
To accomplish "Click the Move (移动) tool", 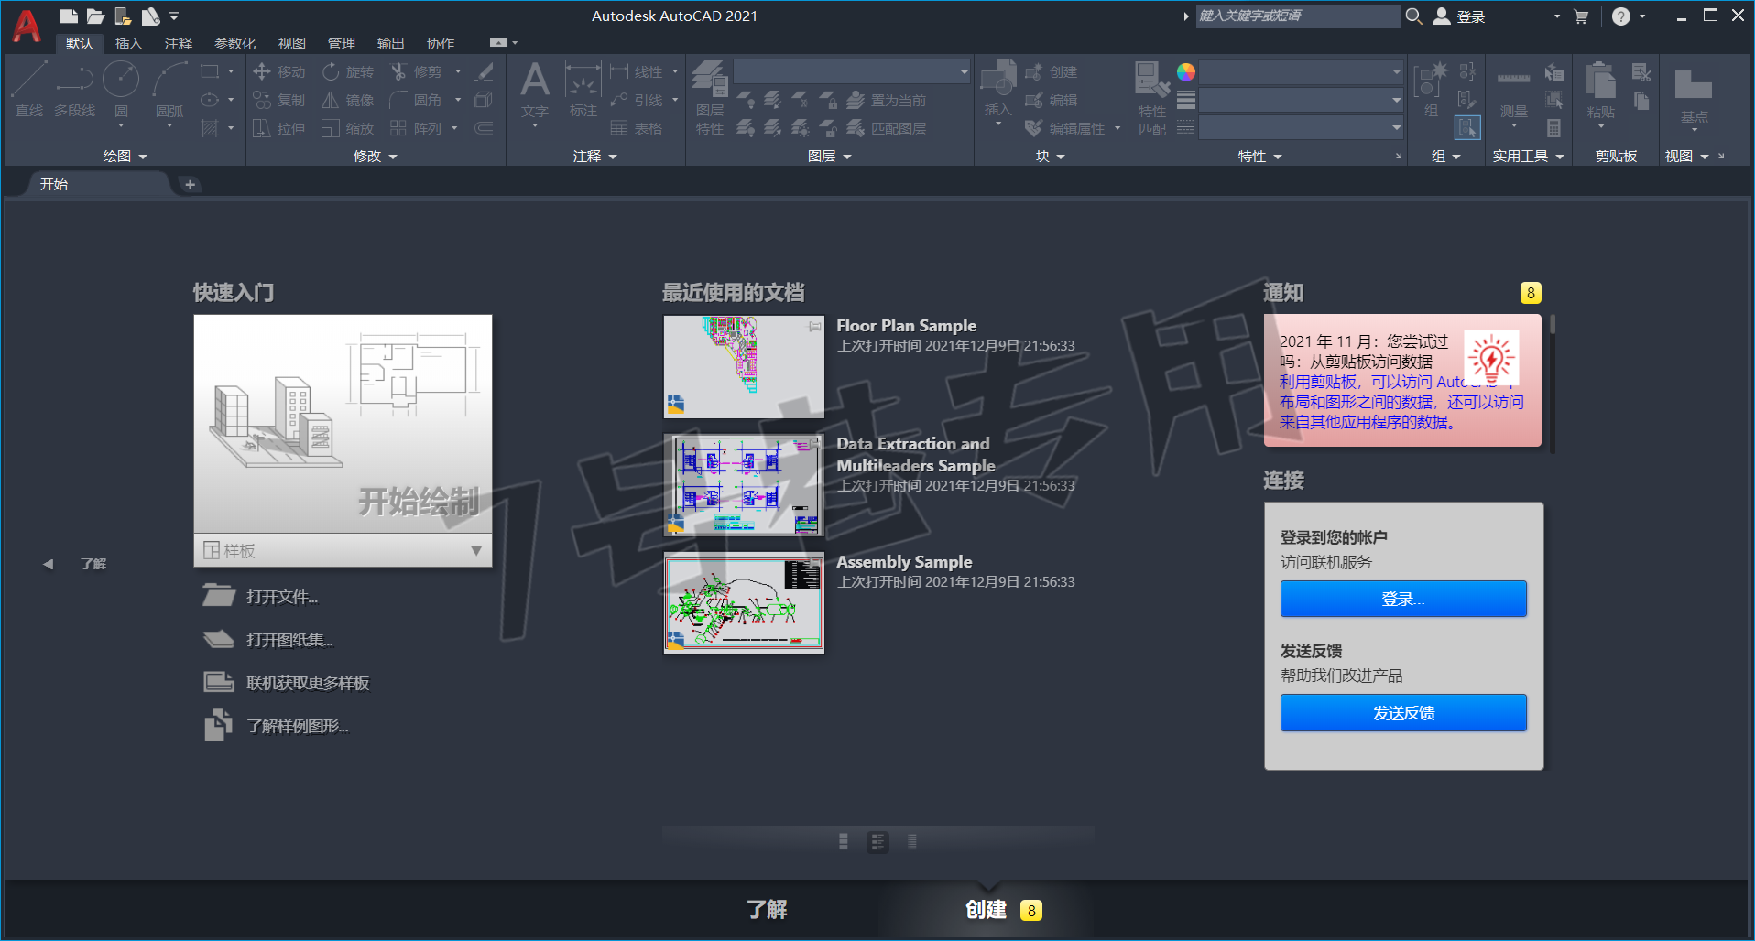I will (279, 71).
